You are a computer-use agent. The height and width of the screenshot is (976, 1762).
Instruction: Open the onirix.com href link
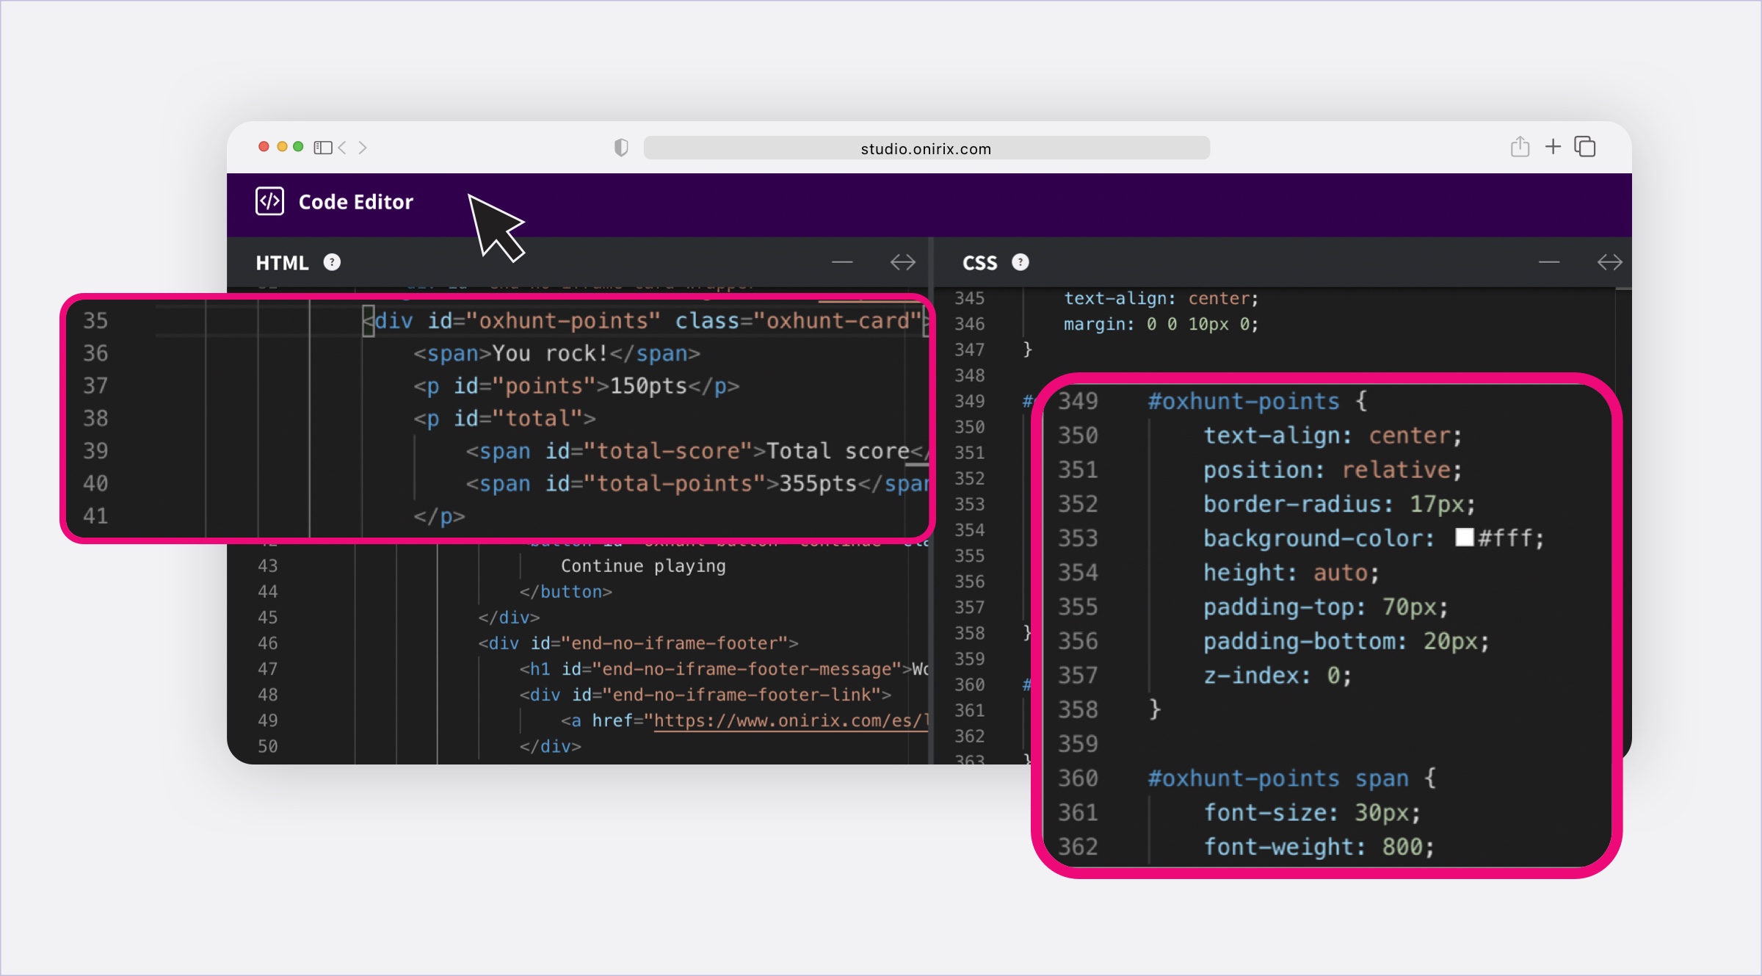(x=790, y=720)
